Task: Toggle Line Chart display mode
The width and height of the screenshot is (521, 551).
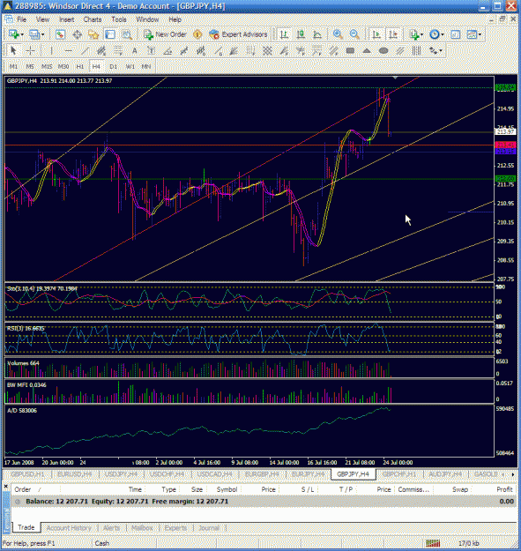Action: (x=317, y=34)
